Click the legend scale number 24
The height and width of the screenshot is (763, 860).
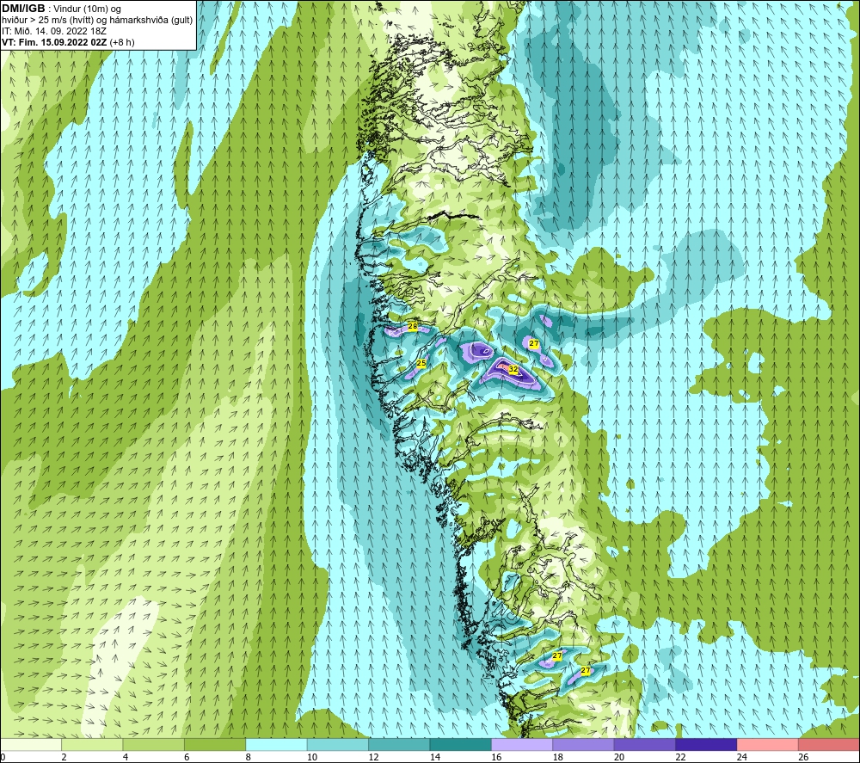tap(741, 757)
